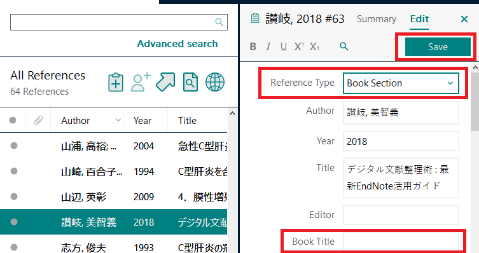The image size is (479, 253).
Task: Click the new reference clipboard-plus icon
Action: click(x=116, y=82)
